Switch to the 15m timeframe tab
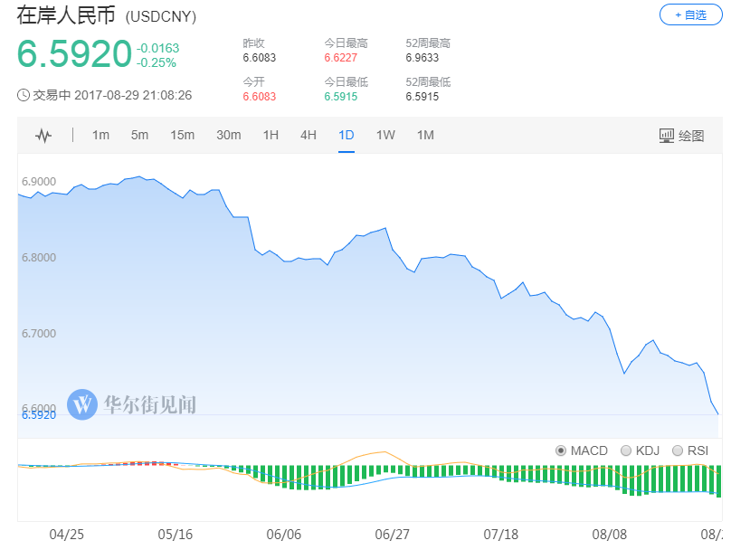The height and width of the screenshot is (550, 731). coord(182,135)
